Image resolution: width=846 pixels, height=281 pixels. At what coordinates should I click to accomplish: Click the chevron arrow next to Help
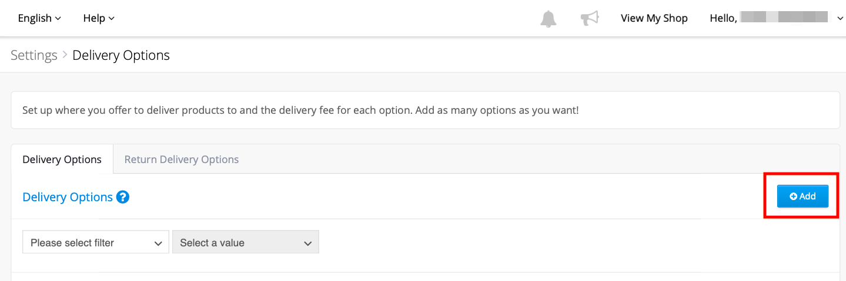click(112, 19)
